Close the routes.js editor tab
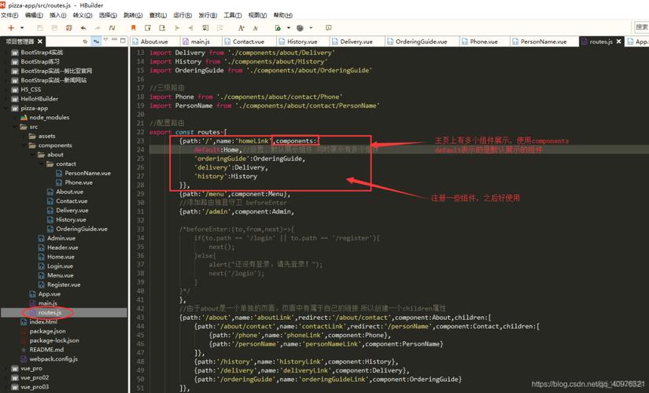Image resolution: width=649 pixels, height=393 pixels. (x=619, y=42)
